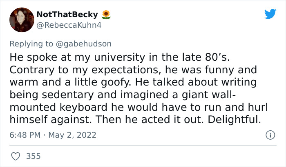This screenshot has height=167, width=286.
Task: Click the sunflower emoji beside the name
Action: click(106, 15)
